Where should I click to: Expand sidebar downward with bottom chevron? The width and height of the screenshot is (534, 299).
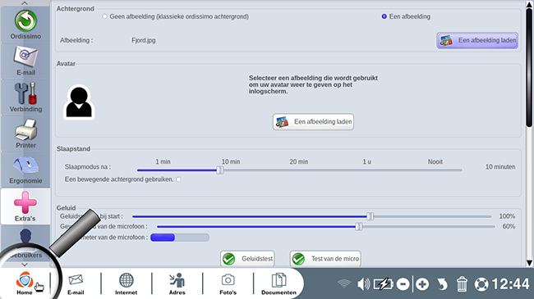pyautogui.click(x=25, y=265)
